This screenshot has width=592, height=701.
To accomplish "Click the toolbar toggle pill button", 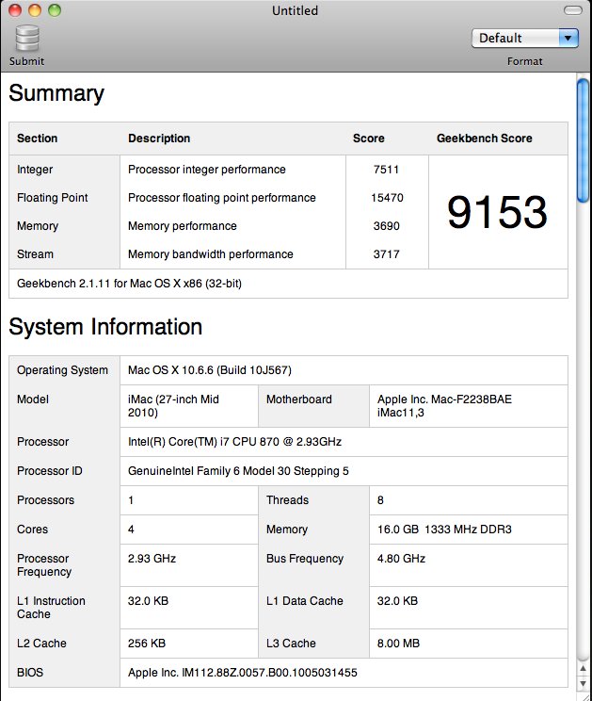I will [573, 10].
